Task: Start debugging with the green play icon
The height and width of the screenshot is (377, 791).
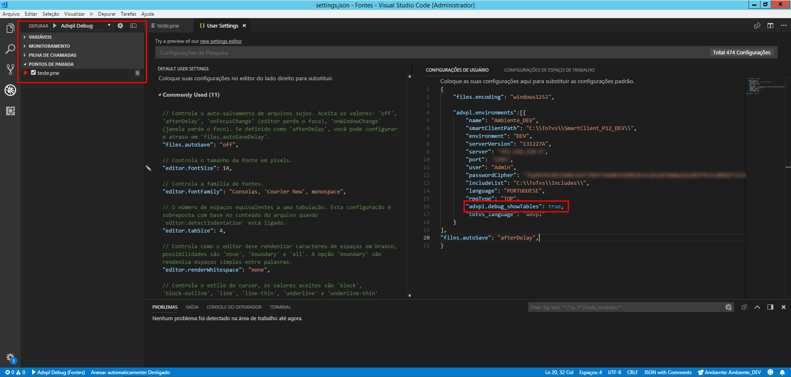Action: point(55,25)
